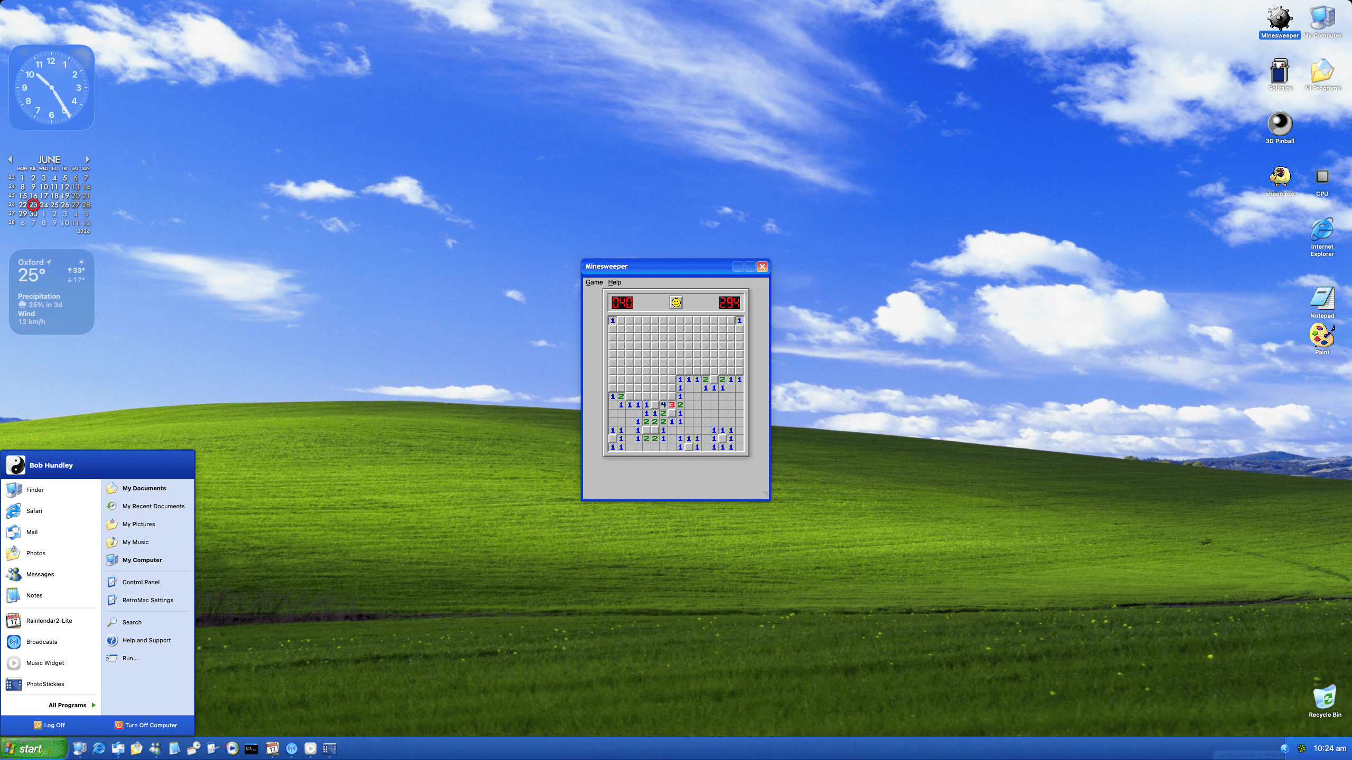Click the Log Off button
Viewport: 1352px width, 760px height.
click(x=50, y=725)
